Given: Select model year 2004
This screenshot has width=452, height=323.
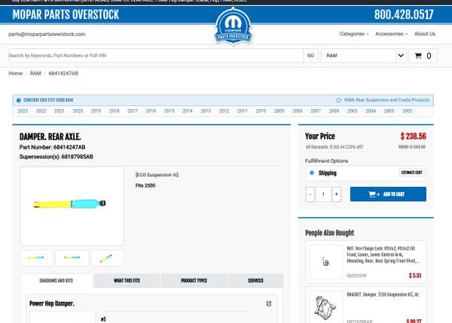Looking at the screenshot, I should pos(371,111).
